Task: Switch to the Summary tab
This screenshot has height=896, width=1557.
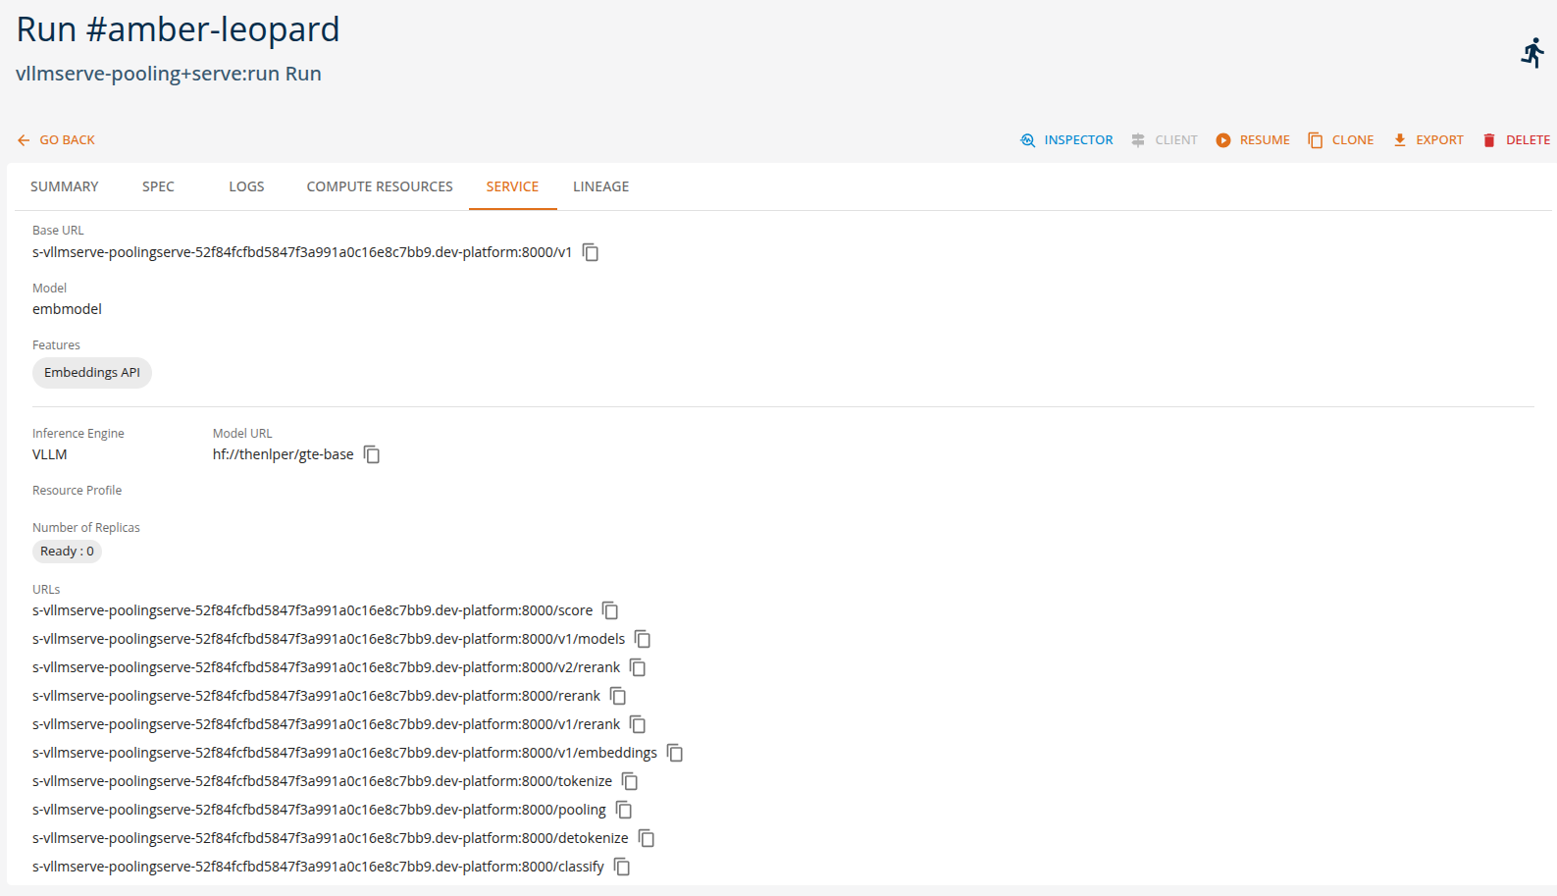Action: (65, 186)
